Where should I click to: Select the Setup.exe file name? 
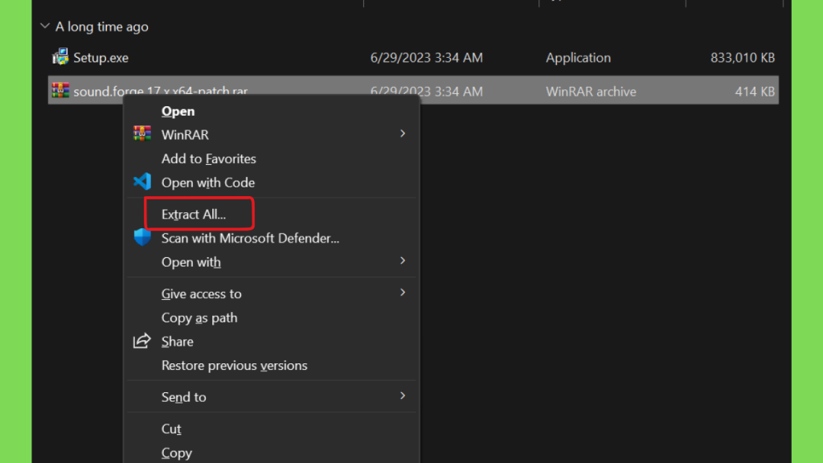tap(100, 58)
